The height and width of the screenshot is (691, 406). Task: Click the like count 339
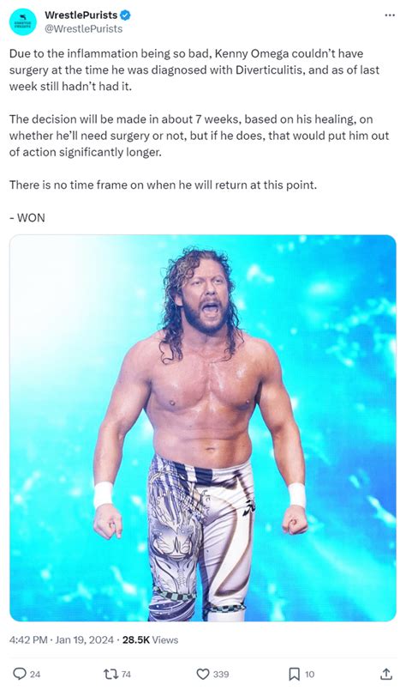click(221, 674)
